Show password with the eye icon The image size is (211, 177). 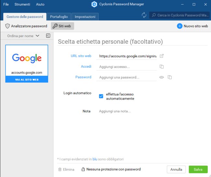(x=161, y=77)
